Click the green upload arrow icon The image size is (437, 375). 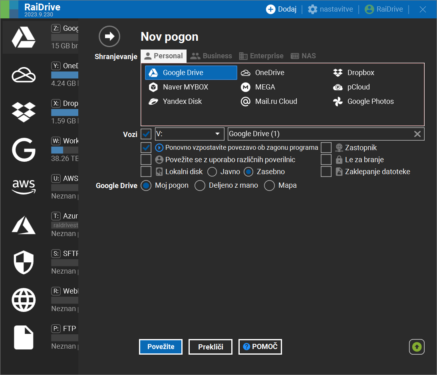tap(417, 347)
